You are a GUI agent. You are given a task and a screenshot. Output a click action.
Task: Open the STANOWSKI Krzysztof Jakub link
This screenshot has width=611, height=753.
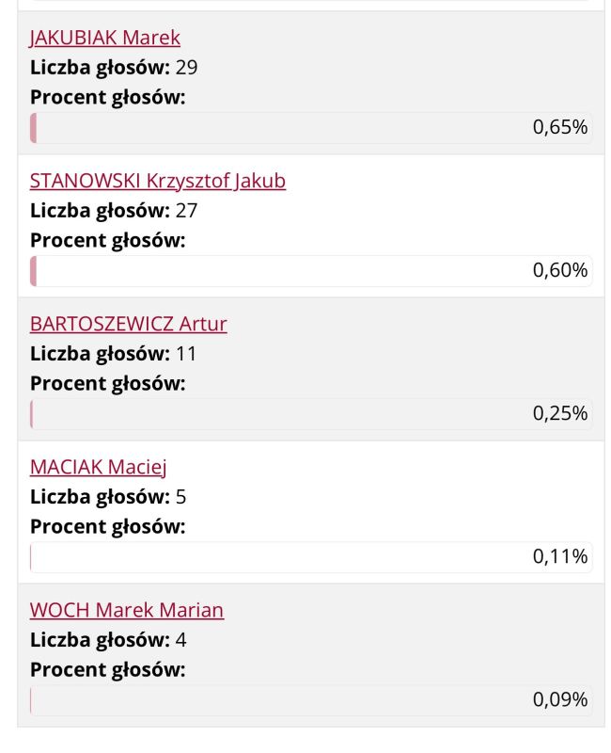pos(157,181)
